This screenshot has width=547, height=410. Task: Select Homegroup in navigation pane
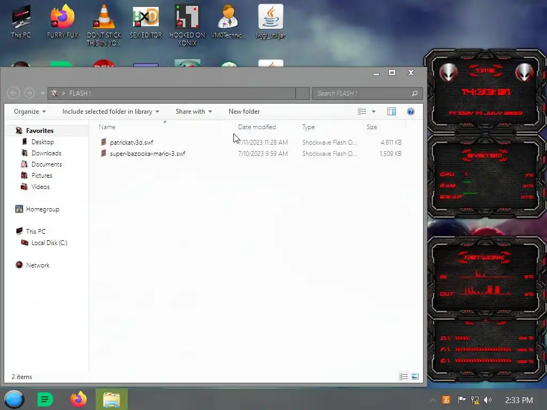click(43, 209)
